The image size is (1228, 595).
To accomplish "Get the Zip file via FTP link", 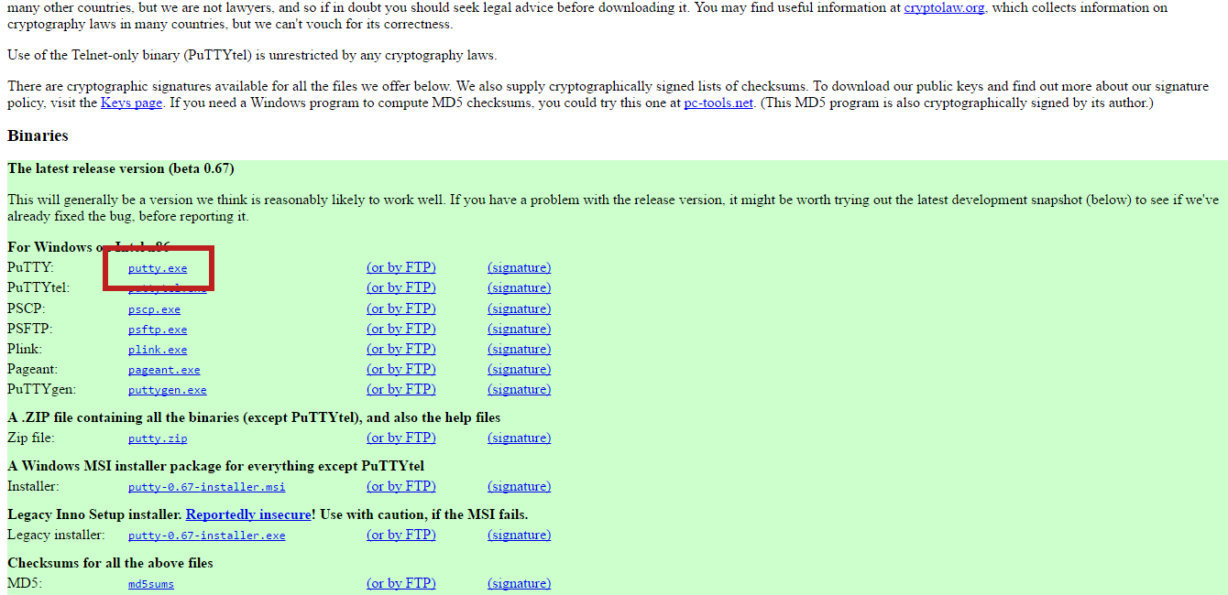I will coord(401,438).
